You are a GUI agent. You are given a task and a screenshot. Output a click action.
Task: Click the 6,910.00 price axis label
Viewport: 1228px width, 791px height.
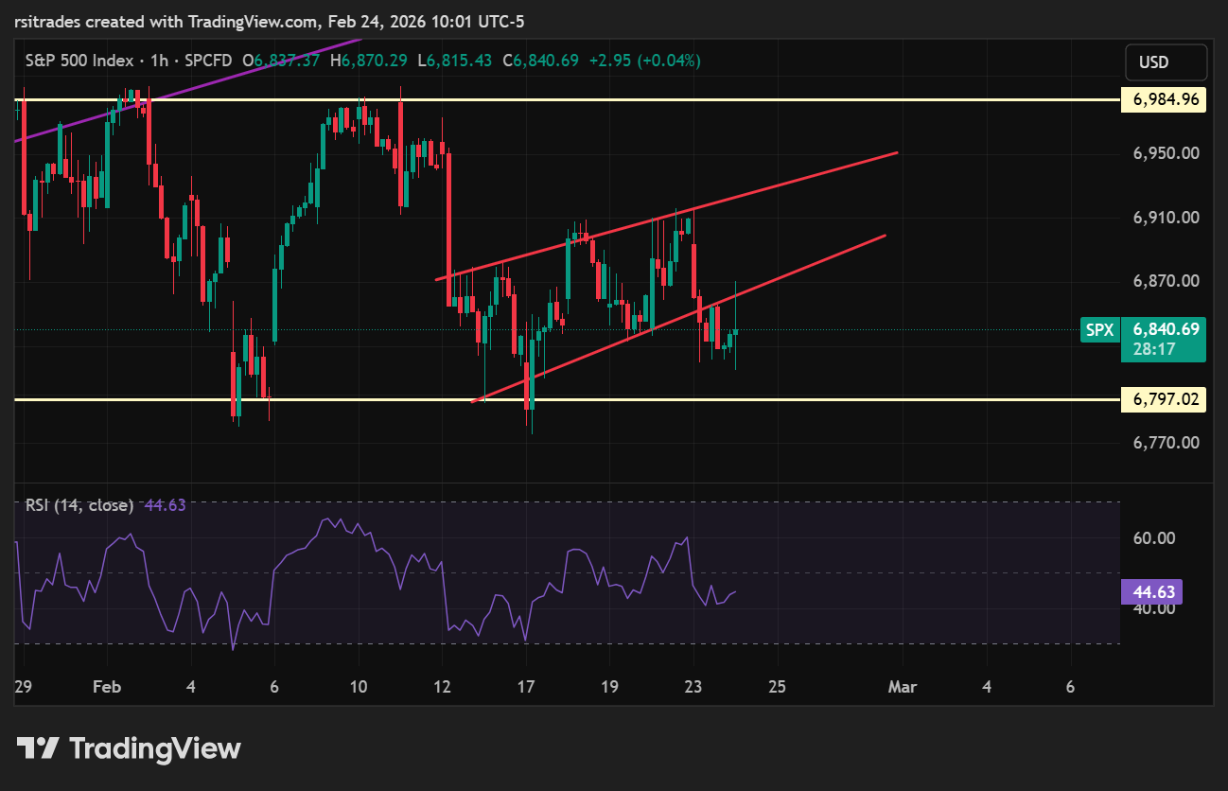click(1166, 218)
